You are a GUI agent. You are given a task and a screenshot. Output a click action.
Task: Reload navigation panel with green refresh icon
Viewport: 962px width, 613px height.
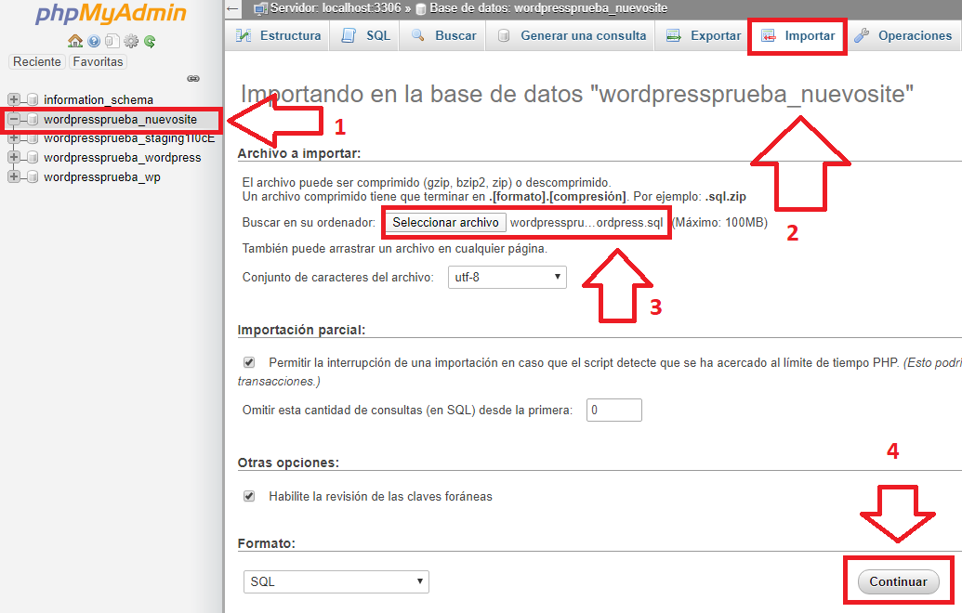pyautogui.click(x=149, y=41)
